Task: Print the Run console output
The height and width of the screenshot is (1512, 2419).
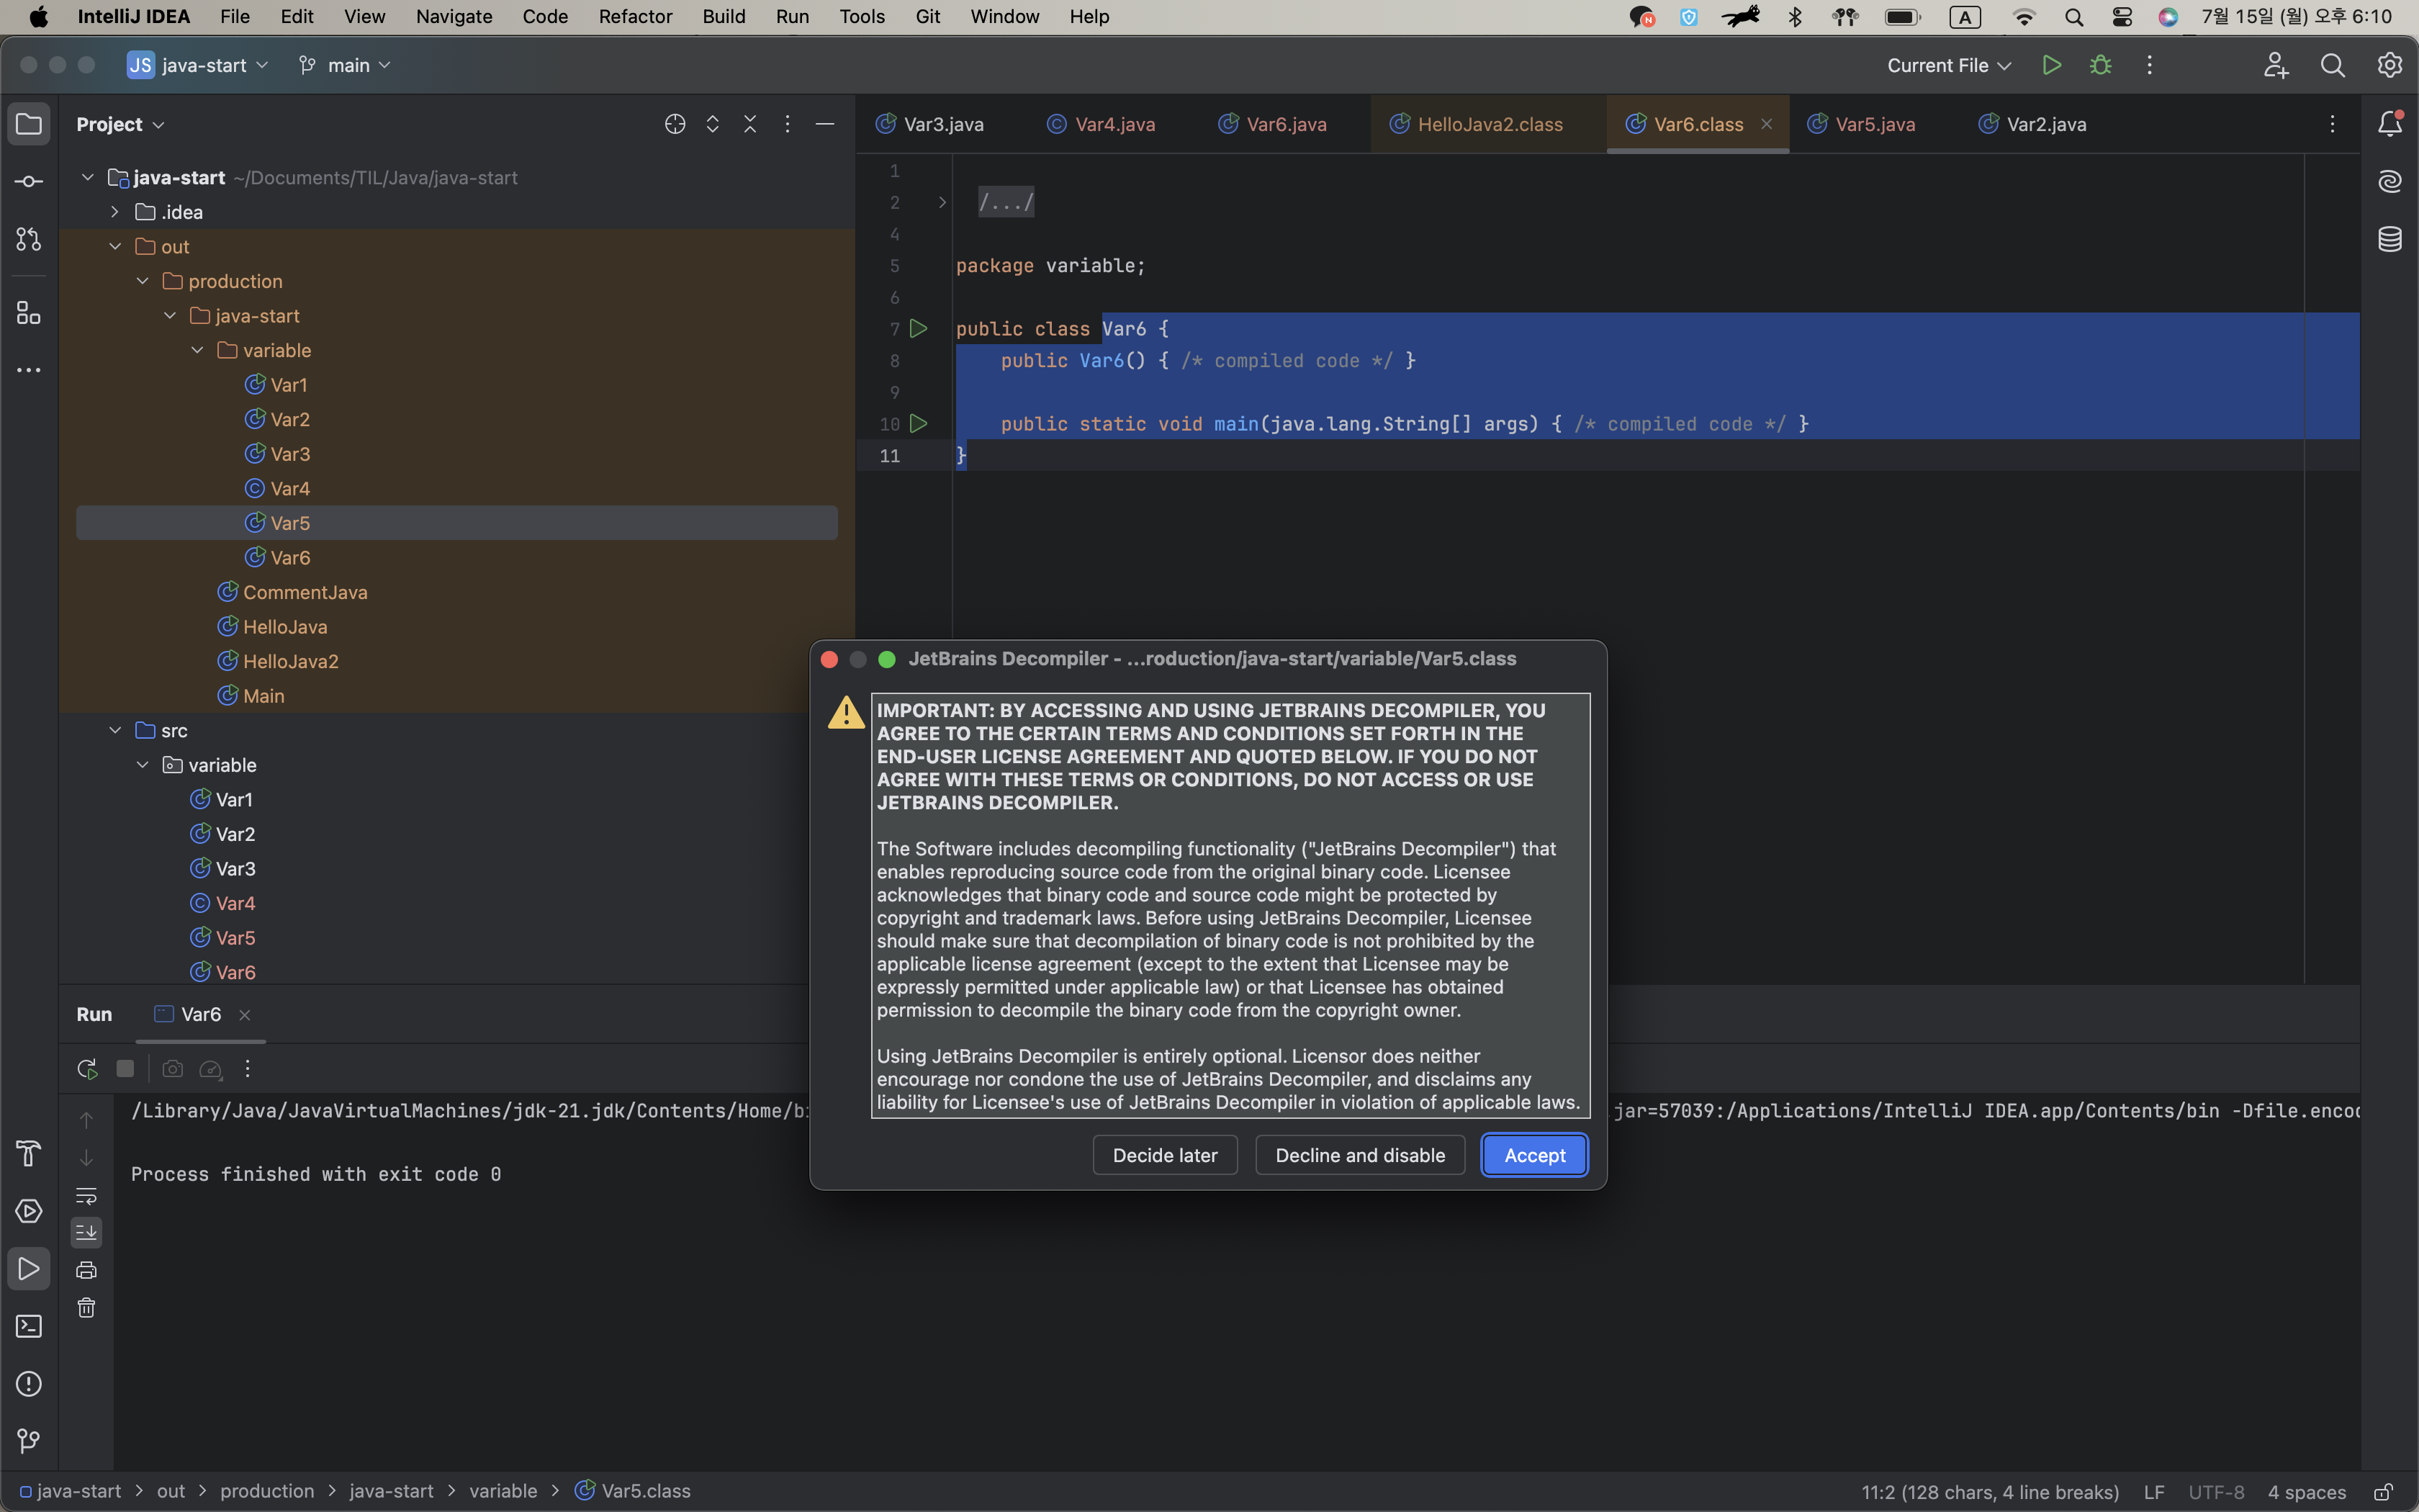Action: point(87,1270)
